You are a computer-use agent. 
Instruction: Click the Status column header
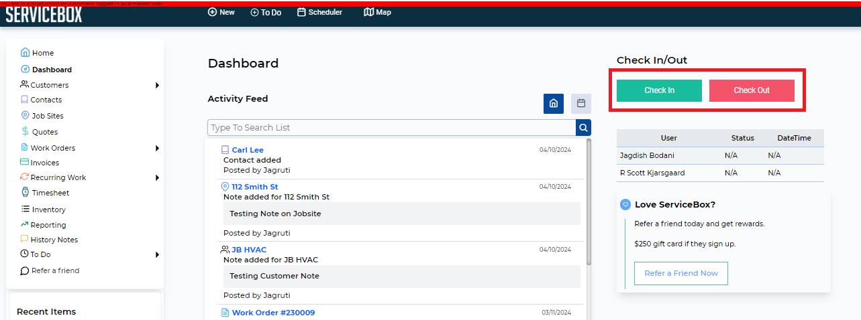[x=743, y=138]
